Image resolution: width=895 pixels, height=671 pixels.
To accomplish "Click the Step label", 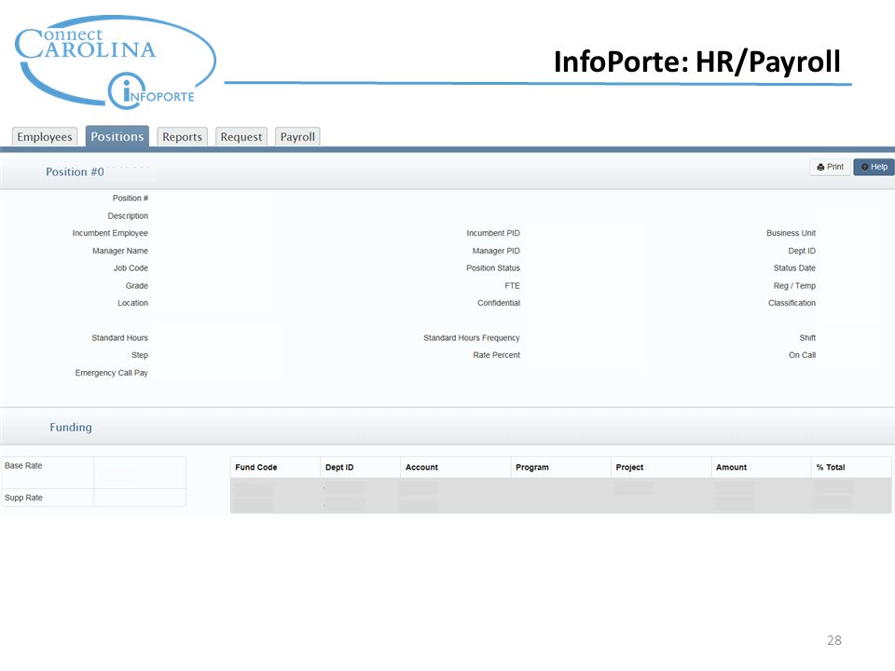I will click(x=140, y=355).
